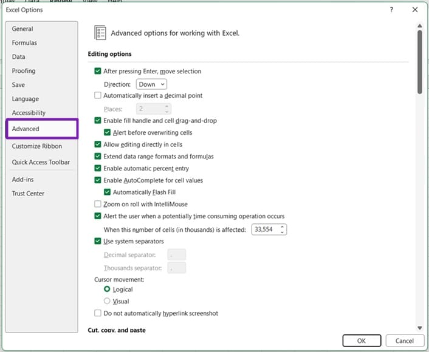Click the Decimal separator field
429x352 pixels.
[x=176, y=255]
